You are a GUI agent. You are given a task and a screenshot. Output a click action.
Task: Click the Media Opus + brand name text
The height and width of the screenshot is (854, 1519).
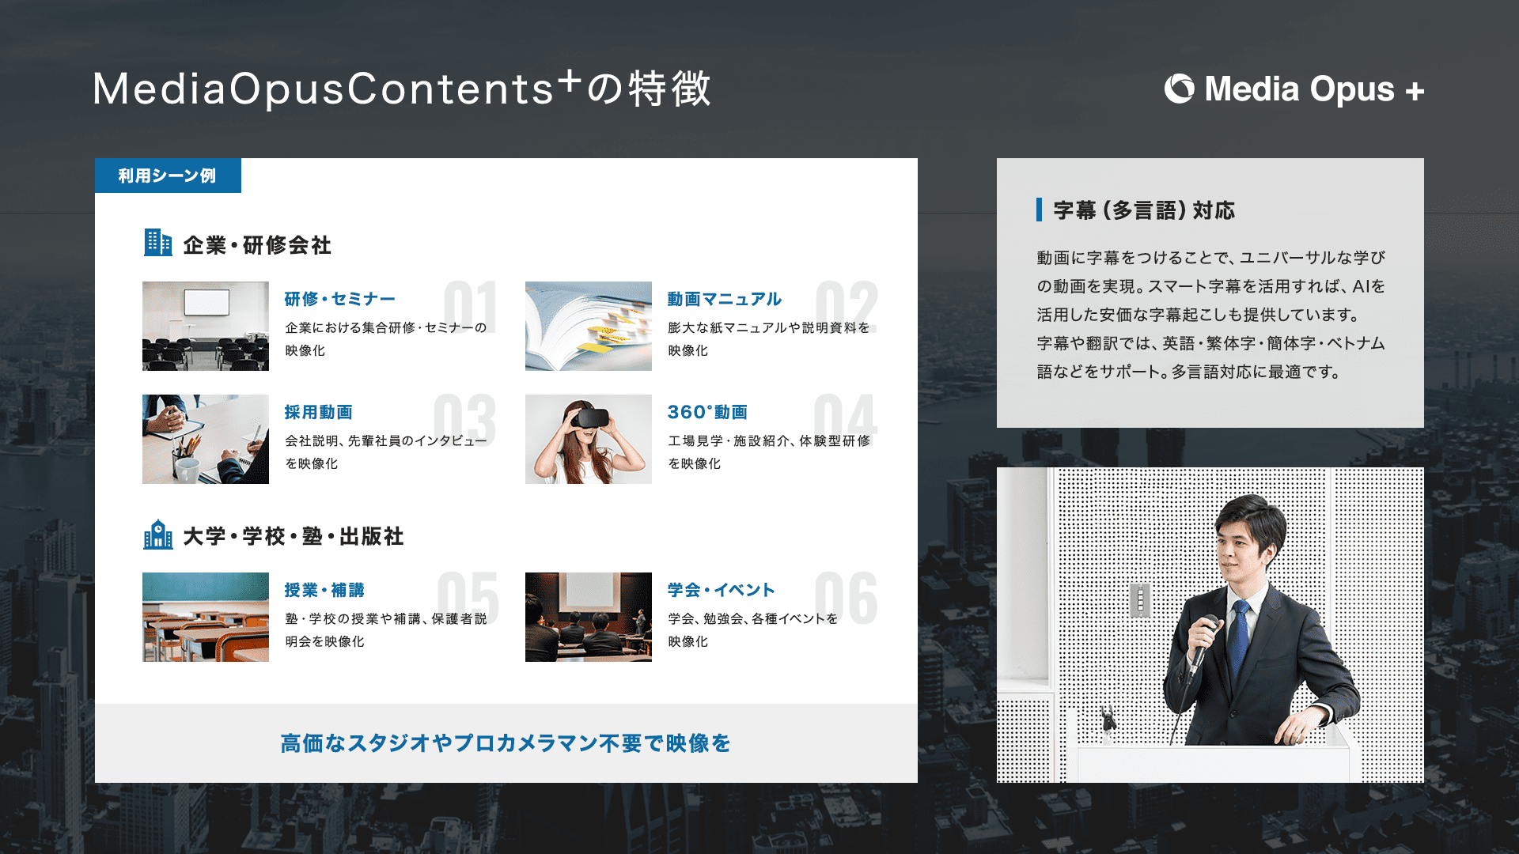click(1314, 89)
